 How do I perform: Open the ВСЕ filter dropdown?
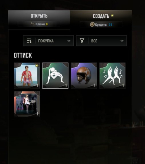click(101, 41)
